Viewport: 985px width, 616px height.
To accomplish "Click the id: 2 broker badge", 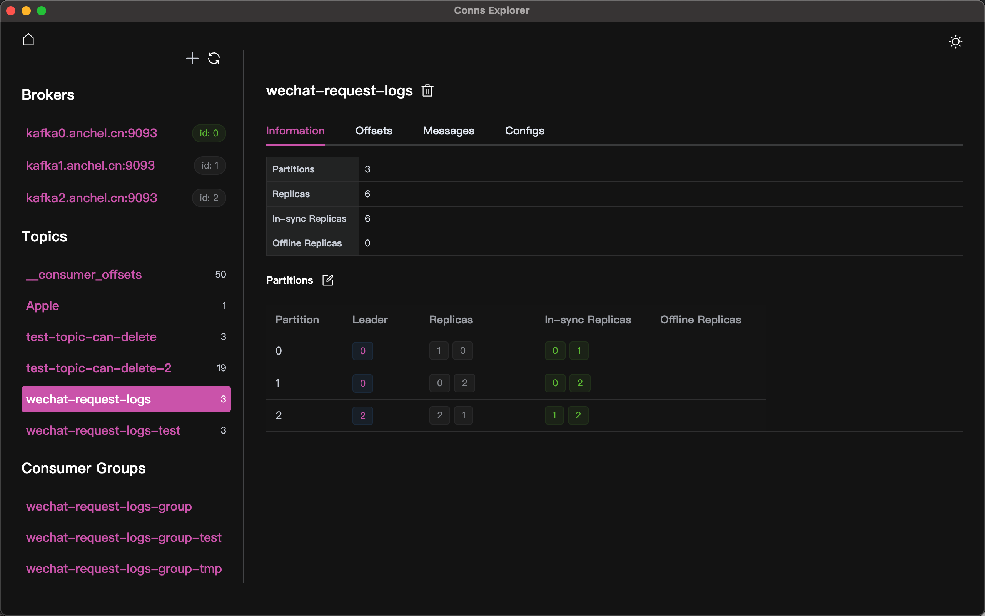I will 209,198.
